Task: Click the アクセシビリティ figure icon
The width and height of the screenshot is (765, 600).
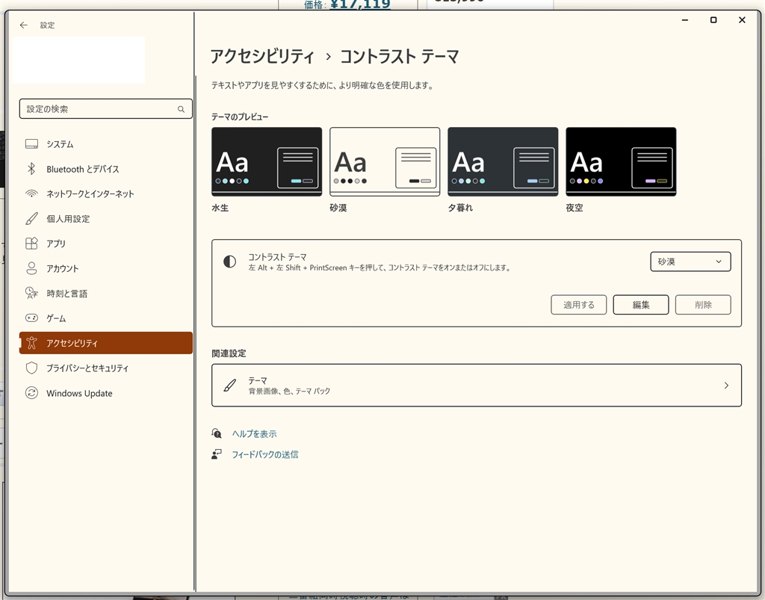Action: tap(31, 343)
